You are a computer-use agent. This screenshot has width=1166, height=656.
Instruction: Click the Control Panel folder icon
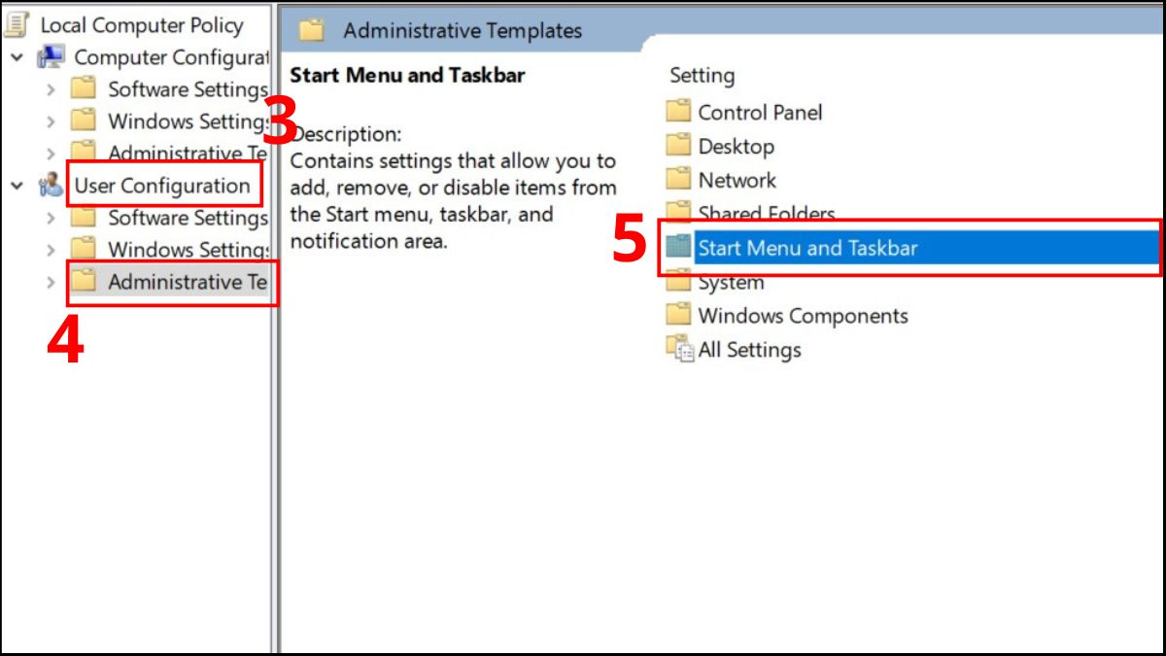679,112
